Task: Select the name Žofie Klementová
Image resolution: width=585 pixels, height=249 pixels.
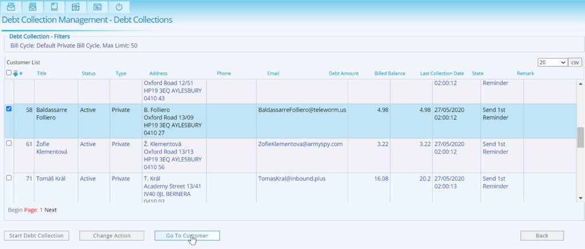Action: click(x=52, y=148)
